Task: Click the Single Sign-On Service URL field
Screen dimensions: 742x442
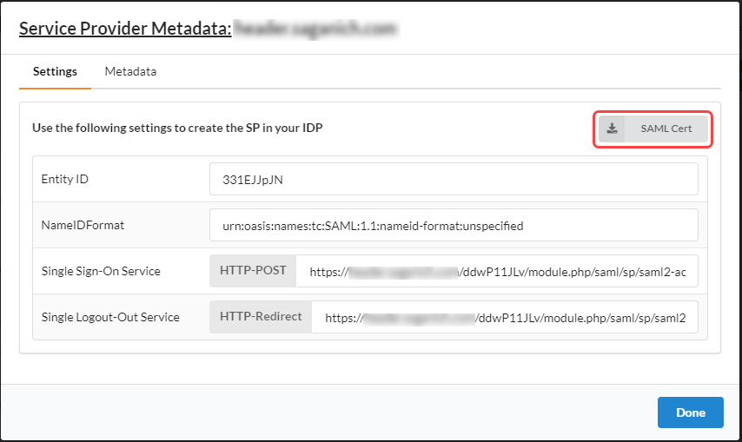Action: click(497, 271)
